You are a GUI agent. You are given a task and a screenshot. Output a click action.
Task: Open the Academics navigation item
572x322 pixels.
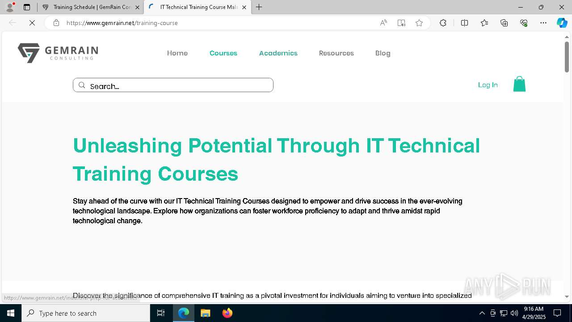pos(278,53)
